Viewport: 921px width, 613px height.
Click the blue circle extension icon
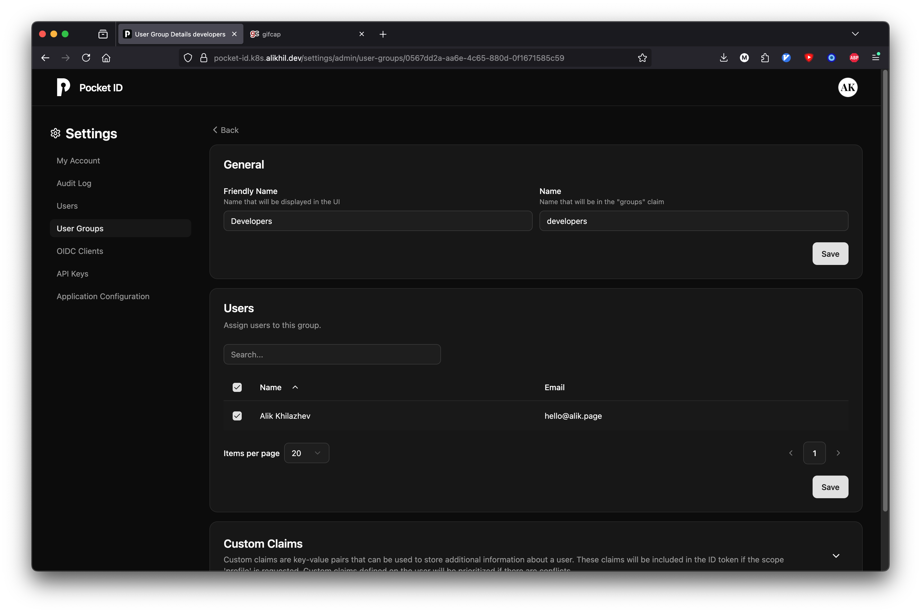point(831,58)
